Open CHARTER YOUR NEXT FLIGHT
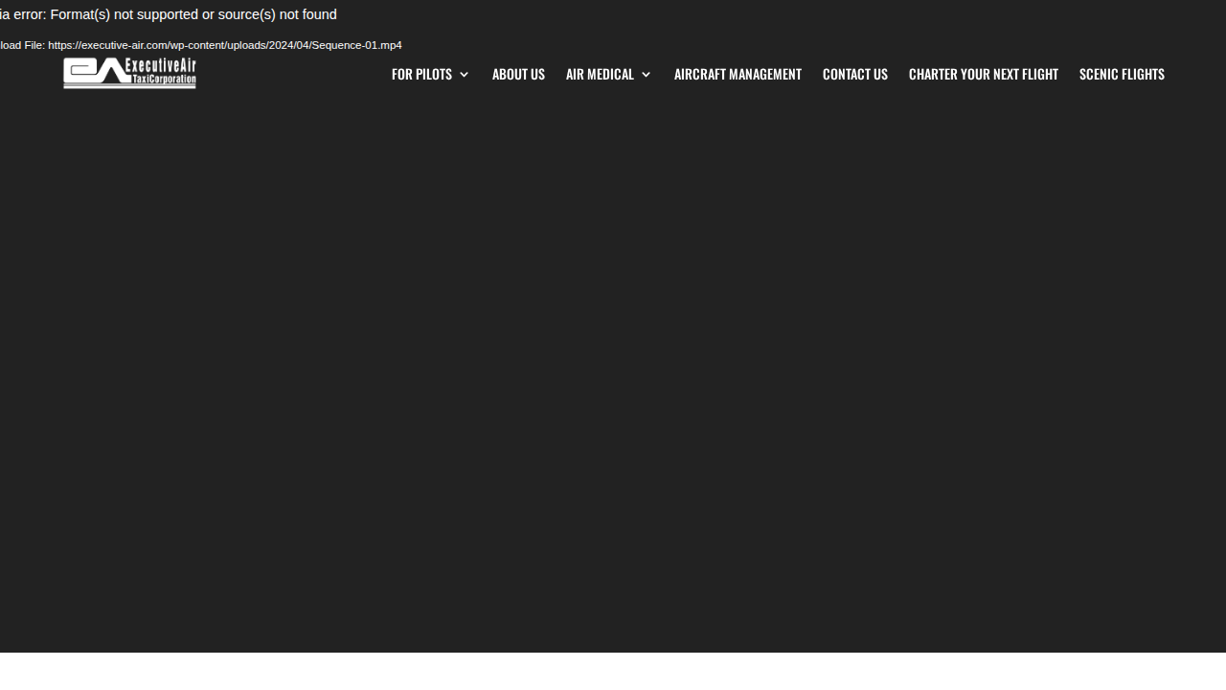 click(x=984, y=73)
